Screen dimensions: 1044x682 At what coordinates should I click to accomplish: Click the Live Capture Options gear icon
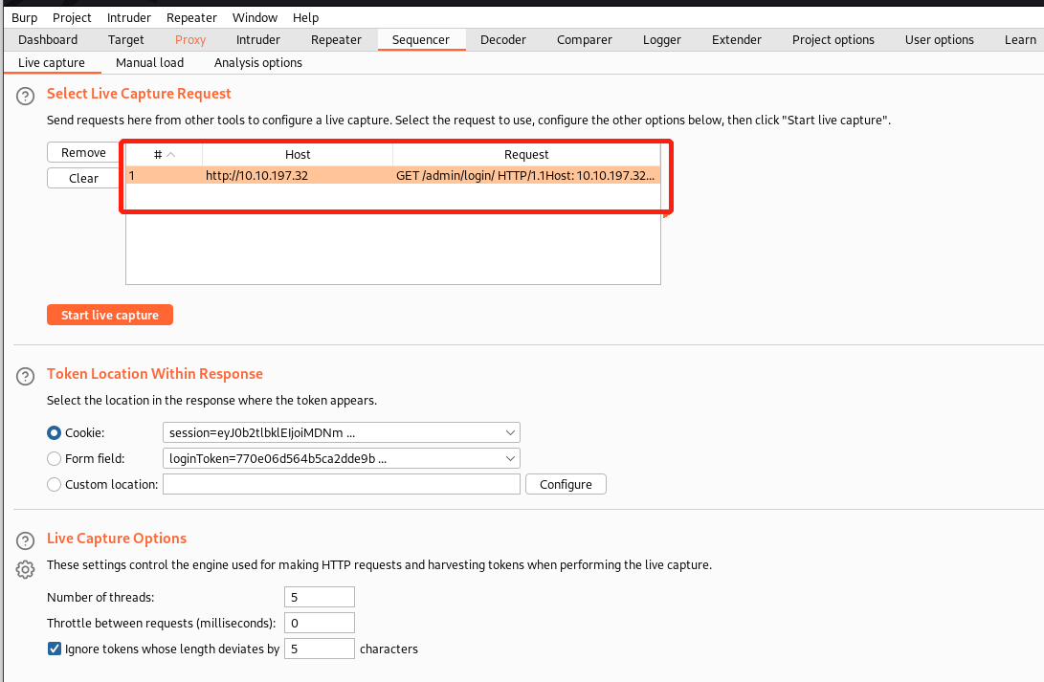click(x=25, y=569)
